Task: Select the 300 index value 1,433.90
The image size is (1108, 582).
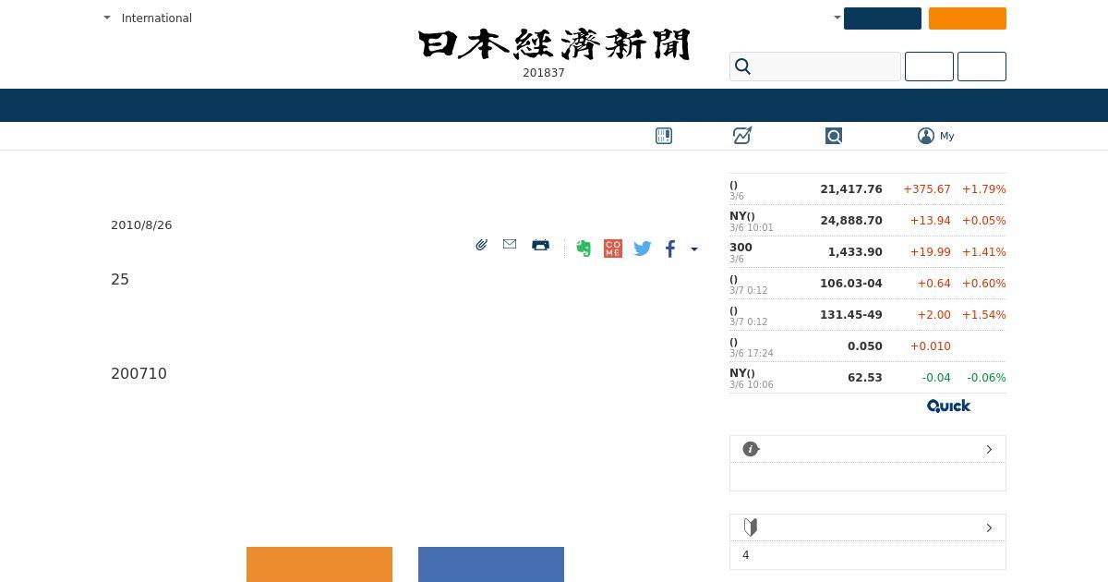Action: tap(855, 252)
